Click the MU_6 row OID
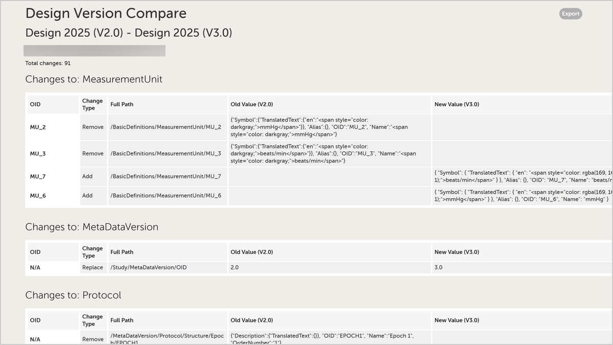 coord(53,196)
